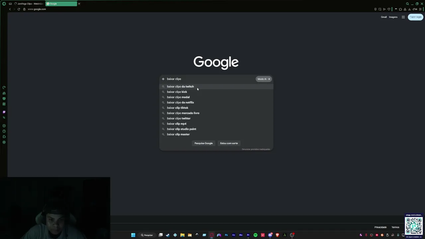The height and width of the screenshot is (239, 425).
Task: Select suggestion 'baixar clipe kick'
Action: coord(216,92)
